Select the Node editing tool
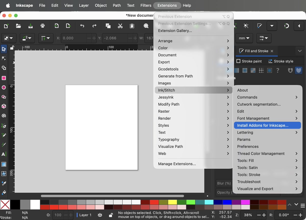 (4, 58)
